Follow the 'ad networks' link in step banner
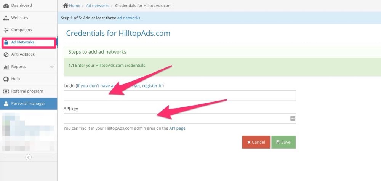Viewport: 381px width, 181px height. [x=128, y=18]
